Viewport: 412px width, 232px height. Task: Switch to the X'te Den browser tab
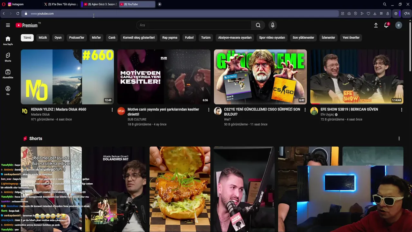pyautogui.click(x=61, y=4)
